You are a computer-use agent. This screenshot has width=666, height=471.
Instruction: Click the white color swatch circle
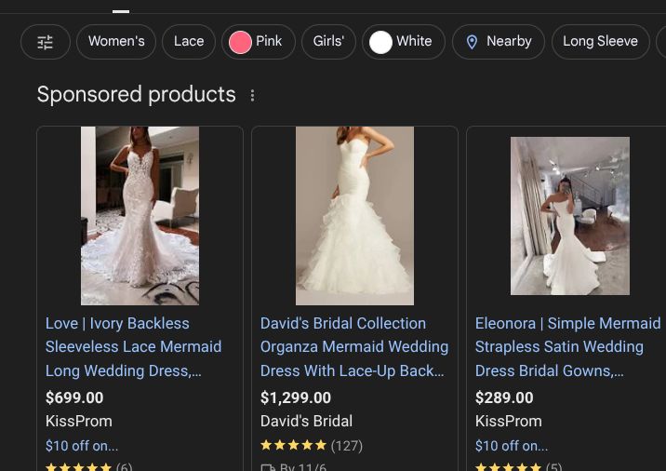point(380,42)
